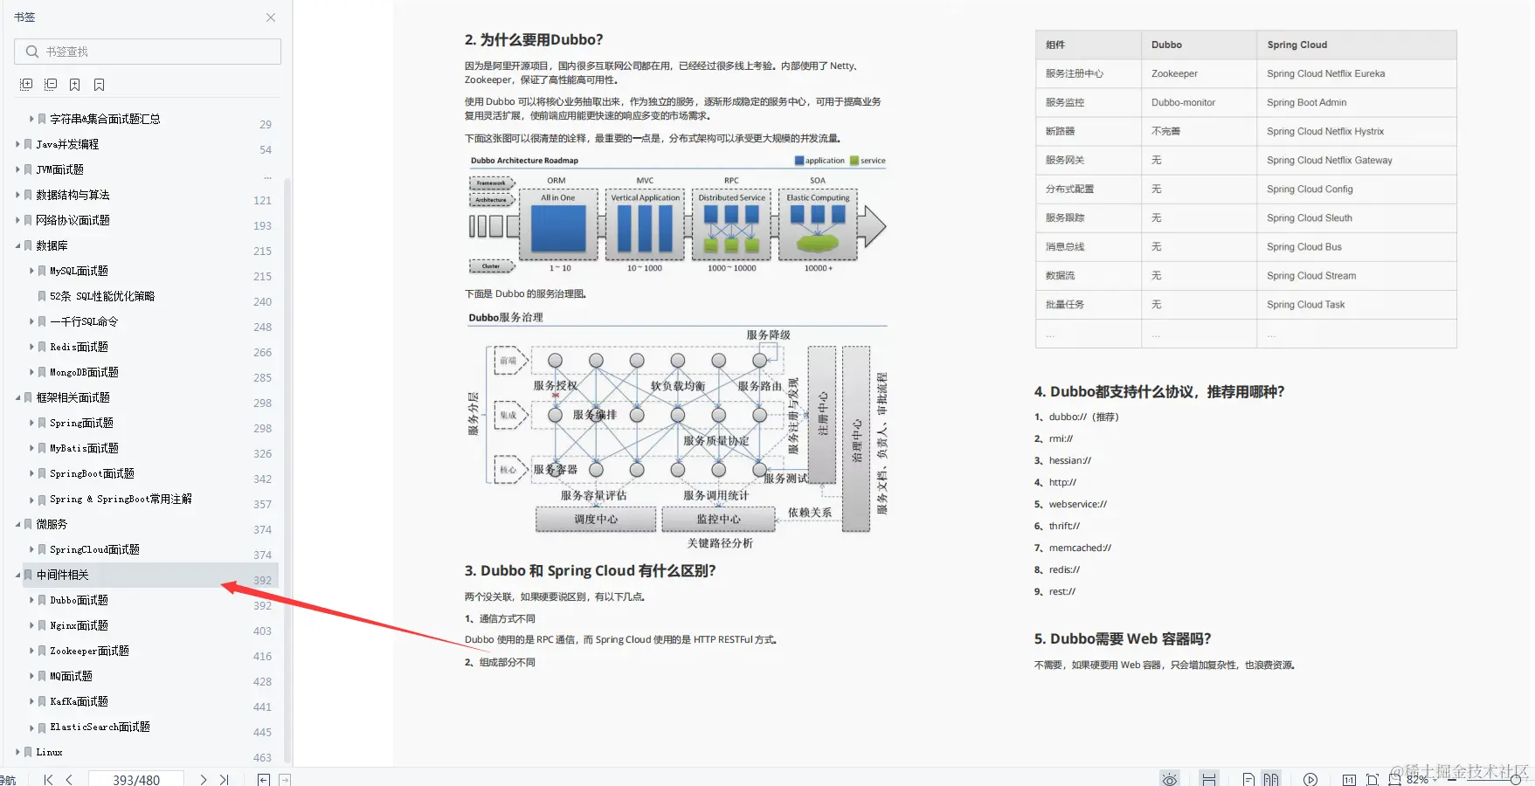Expand all bookmarks via dashed-plus icon
Image resolution: width=1535 pixels, height=786 pixels.
click(x=26, y=84)
